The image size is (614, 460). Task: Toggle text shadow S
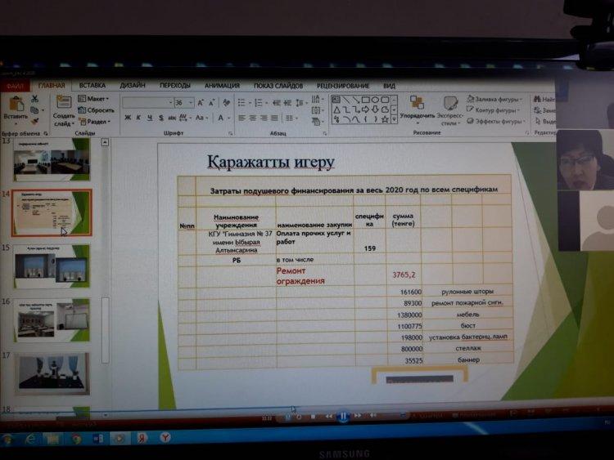tap(161, 118)
